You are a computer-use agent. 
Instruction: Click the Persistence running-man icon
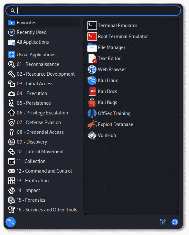pyautogui.click(x=12, y=103)
